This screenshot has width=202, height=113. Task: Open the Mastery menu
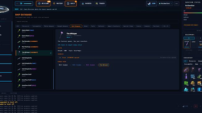(x=58, y=3)
